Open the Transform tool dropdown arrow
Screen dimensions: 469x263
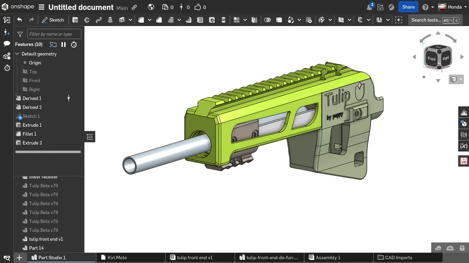coord(299,20)
